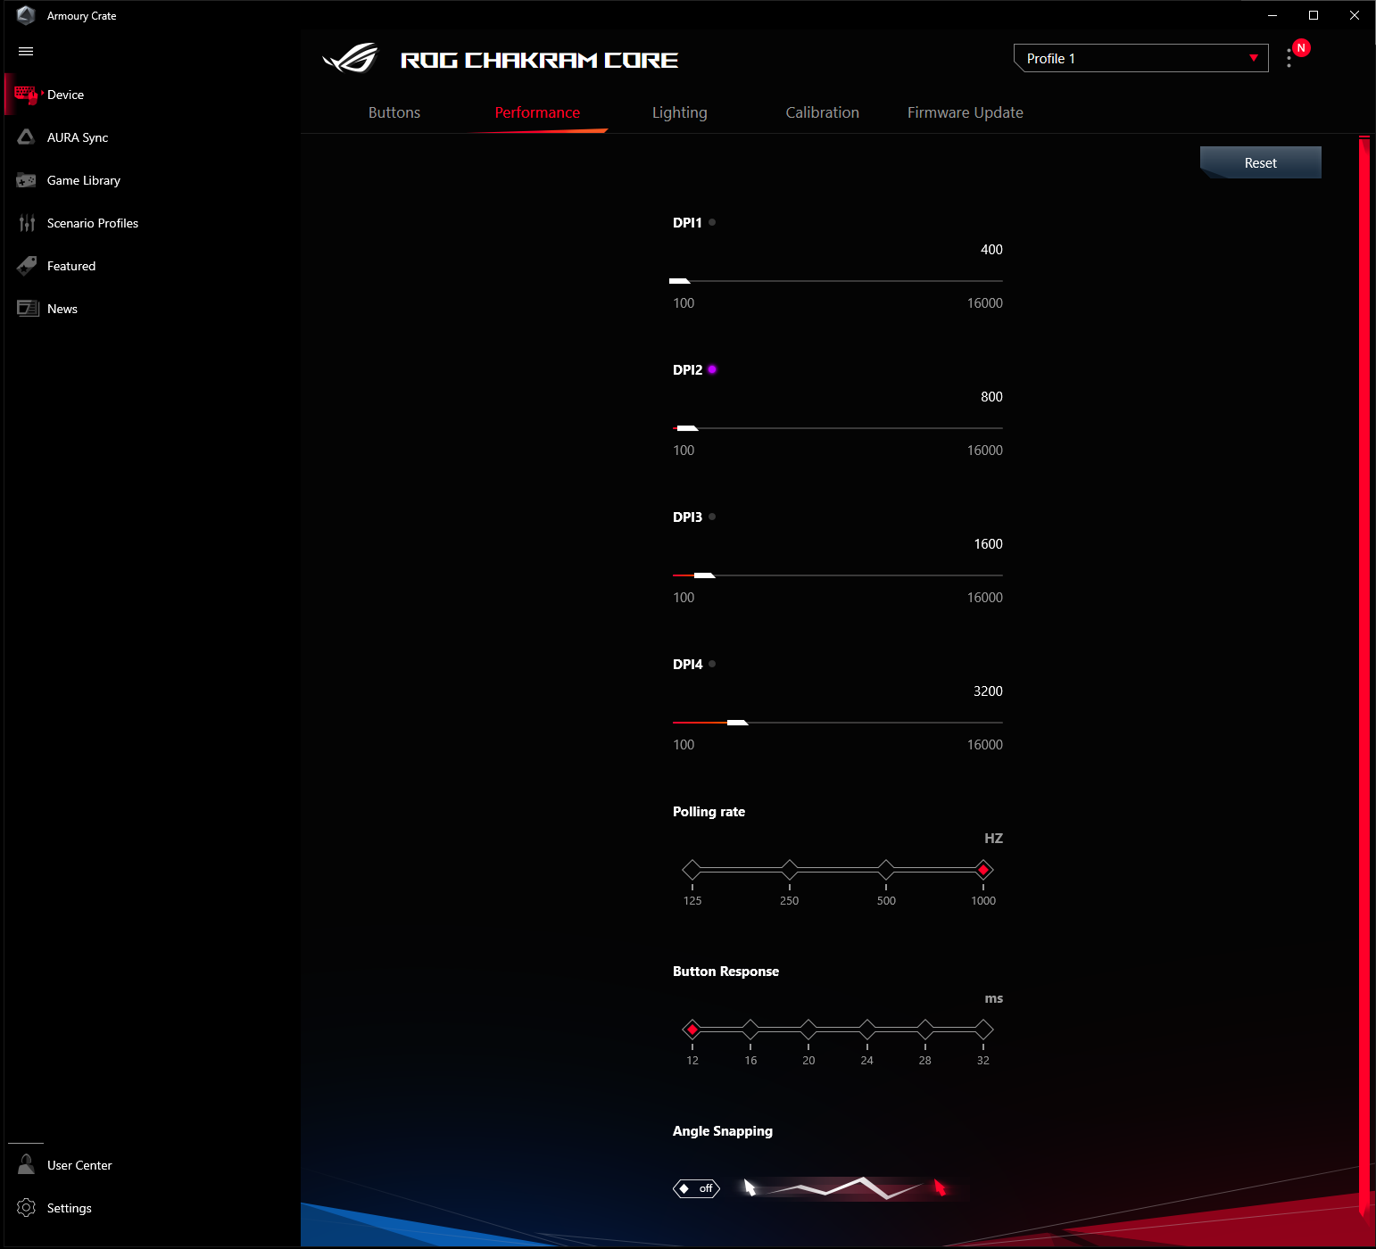Click the DPI3 value 1600

point(988,544)
